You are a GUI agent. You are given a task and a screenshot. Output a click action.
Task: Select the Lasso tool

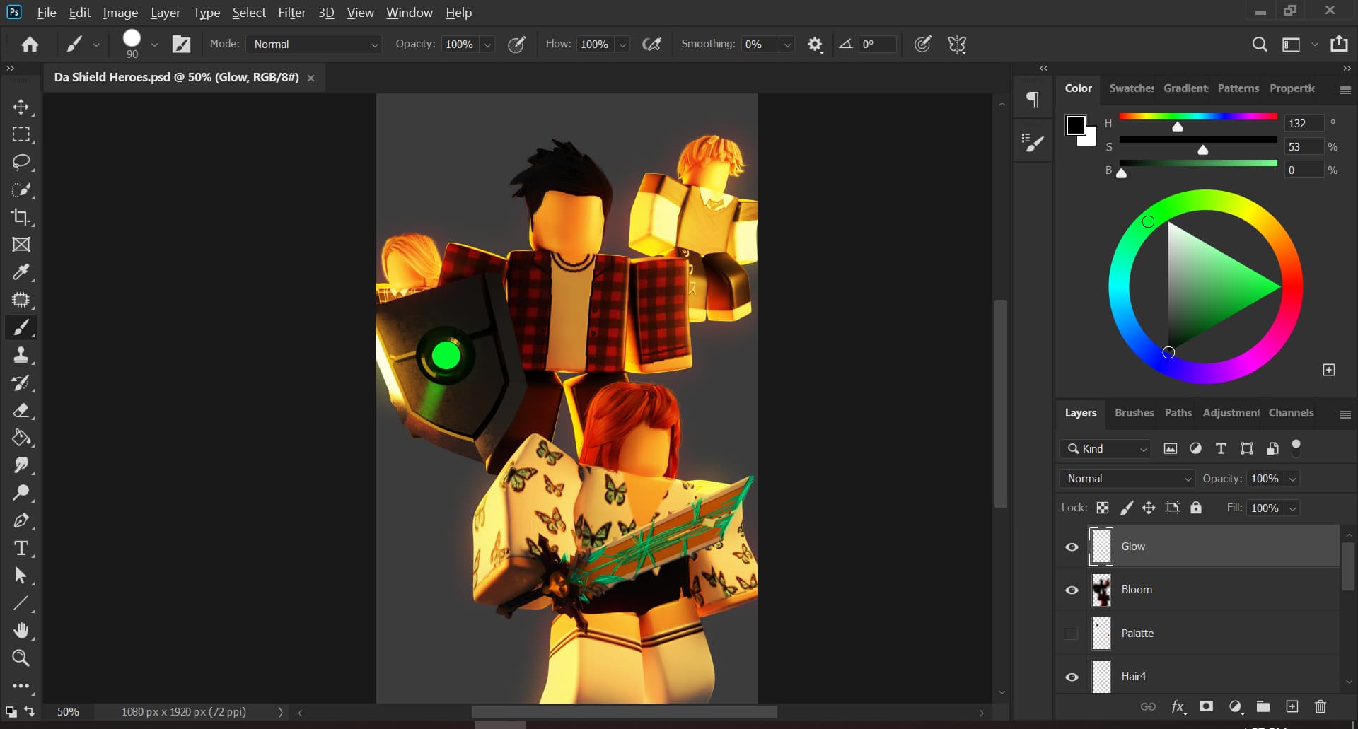(x=21, y=162)
